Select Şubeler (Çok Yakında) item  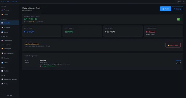[10, 79]
